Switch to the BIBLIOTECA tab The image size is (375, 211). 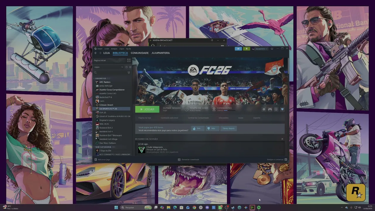[x=120, y=53]
